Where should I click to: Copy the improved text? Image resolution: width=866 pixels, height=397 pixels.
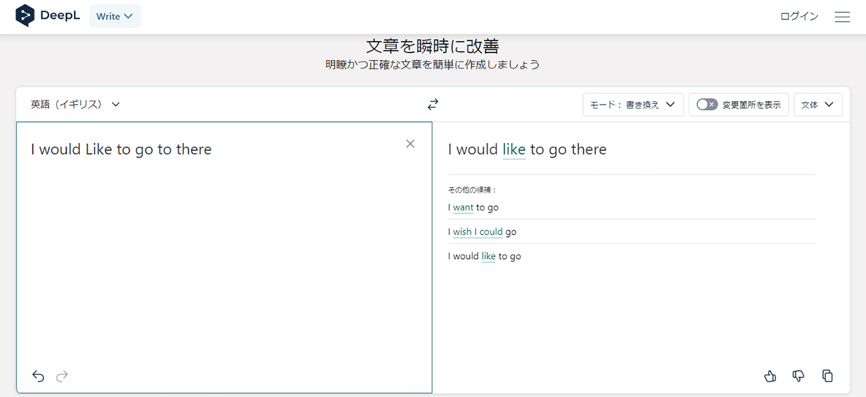(827, 376)
